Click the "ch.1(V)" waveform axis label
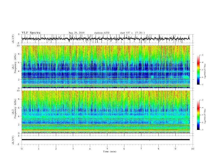217x167 pixels. (x=13, y=39)
